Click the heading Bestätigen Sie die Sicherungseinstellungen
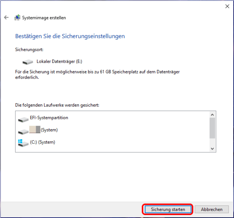The image size is (234, 218). [x=70, y=36]
